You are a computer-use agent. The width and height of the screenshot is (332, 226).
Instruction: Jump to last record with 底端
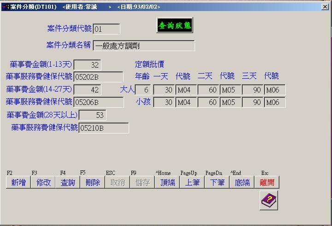coord(242,182)
